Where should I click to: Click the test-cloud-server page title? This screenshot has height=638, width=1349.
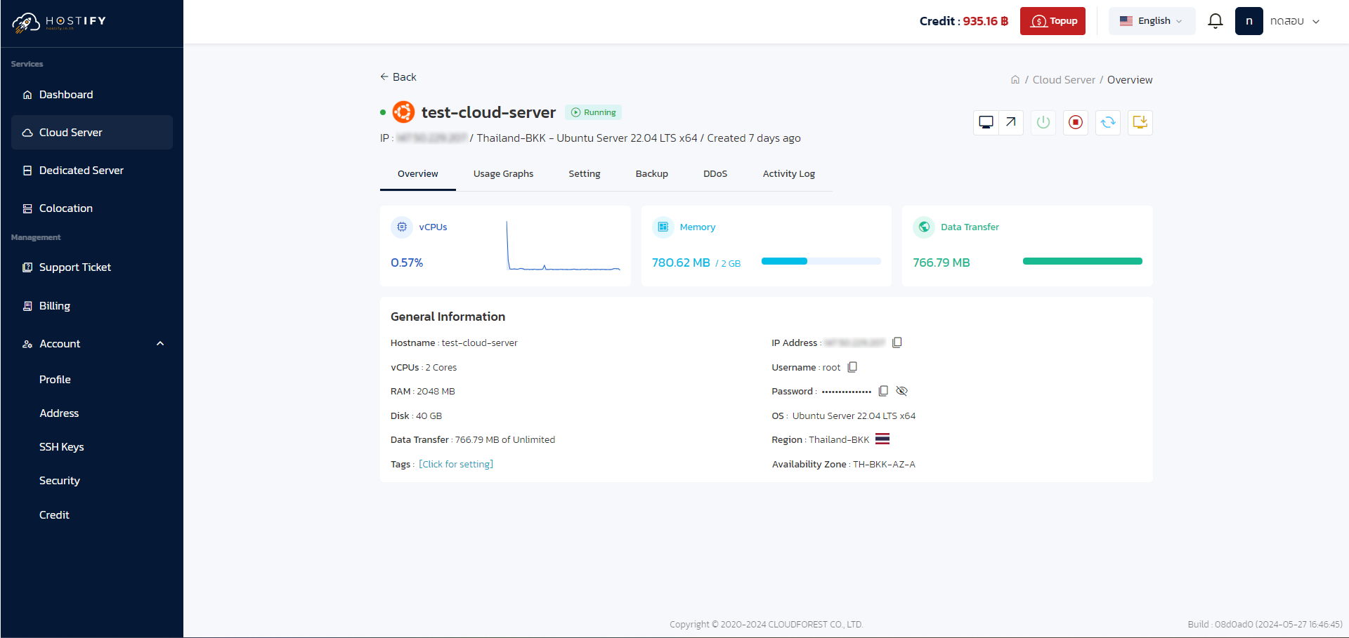(x=488, y=112)
